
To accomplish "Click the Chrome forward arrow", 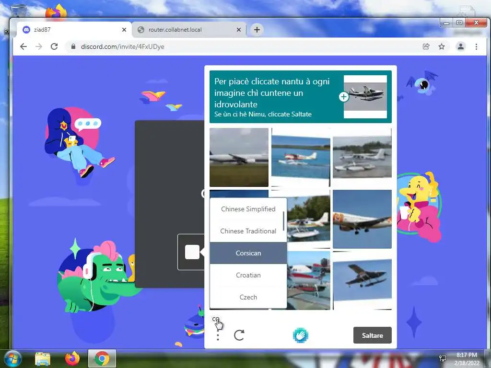I will coord(39,46).
